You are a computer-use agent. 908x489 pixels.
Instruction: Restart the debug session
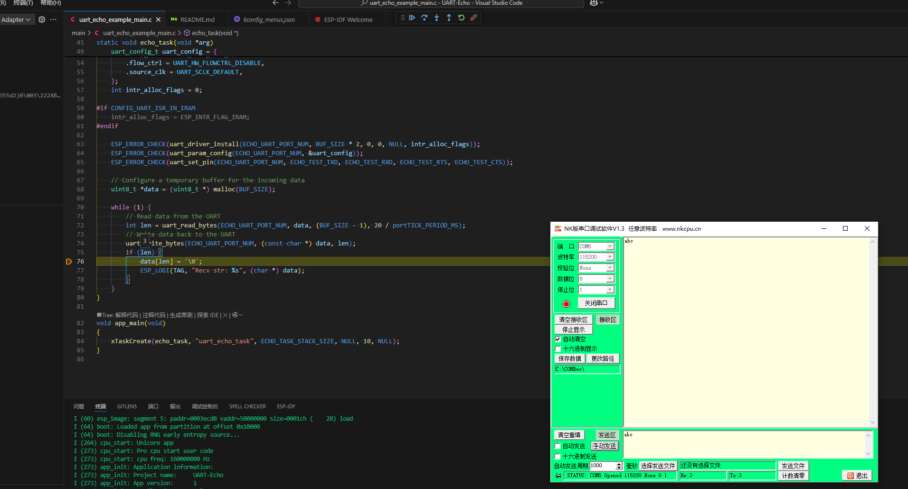(461, 18)
